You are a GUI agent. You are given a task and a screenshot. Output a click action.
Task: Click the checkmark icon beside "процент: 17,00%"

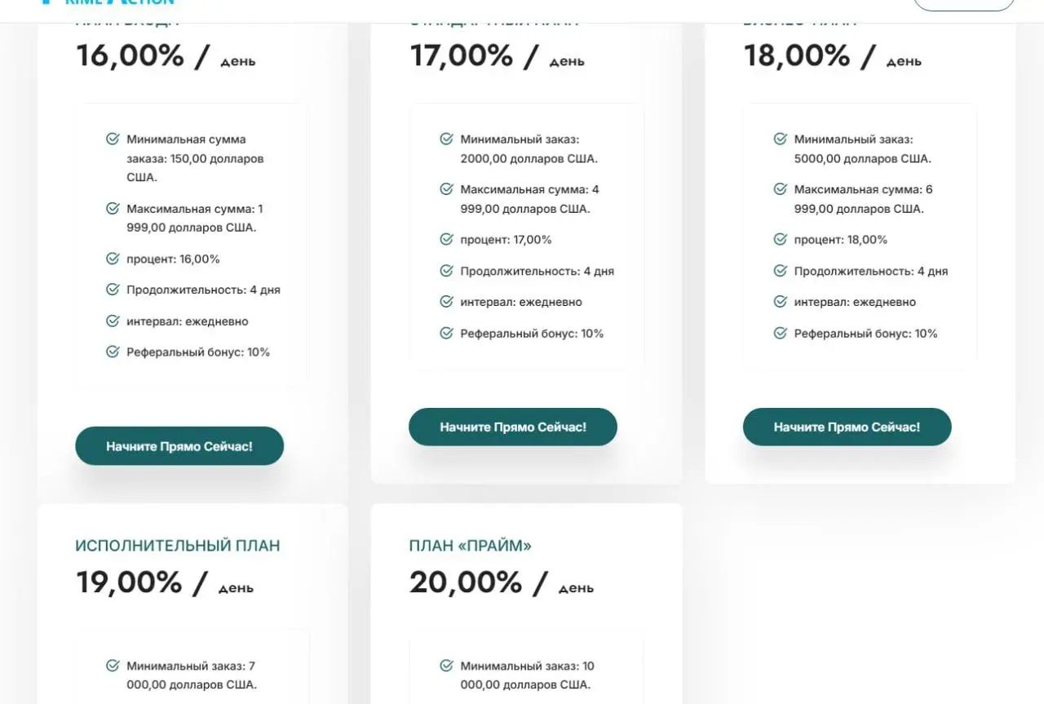point(446,239)
